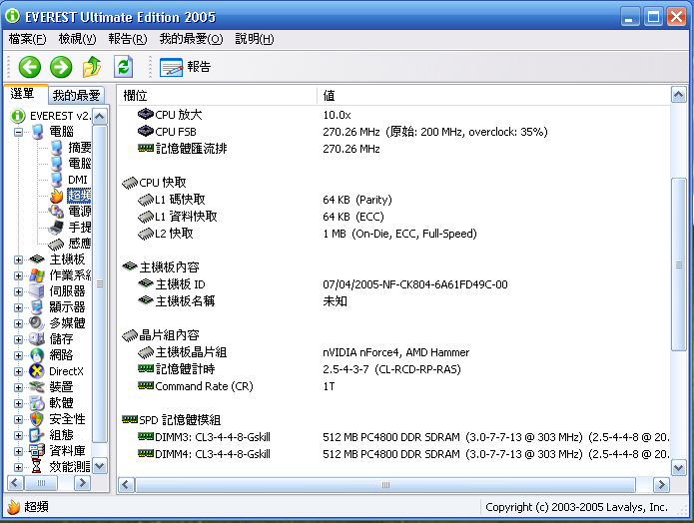
Task: Open the 說明(H) menu
Action: 254,39
